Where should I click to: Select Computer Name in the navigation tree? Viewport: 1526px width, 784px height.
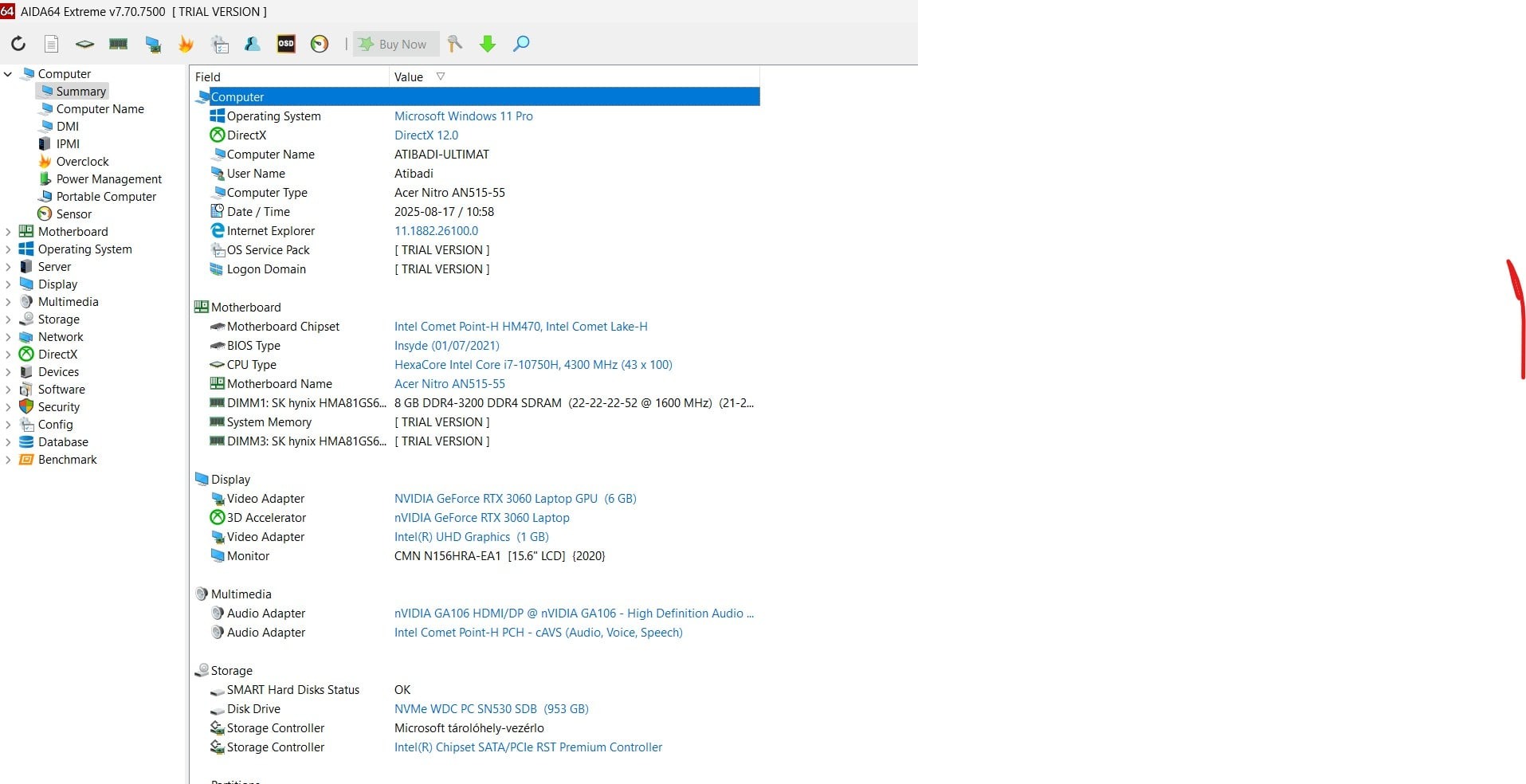coord(100,109)
